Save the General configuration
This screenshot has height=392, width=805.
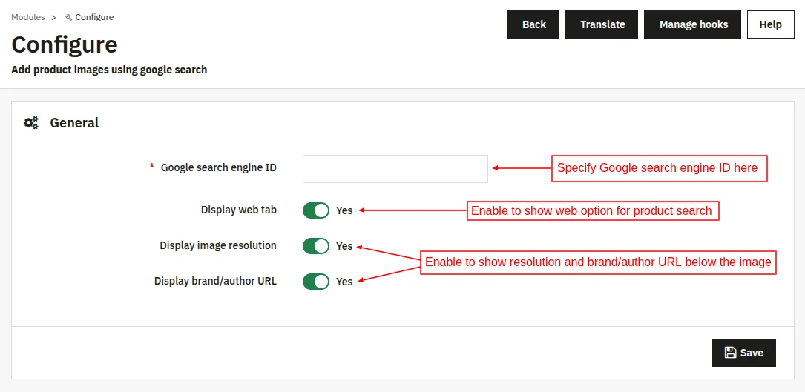point(743,353)
